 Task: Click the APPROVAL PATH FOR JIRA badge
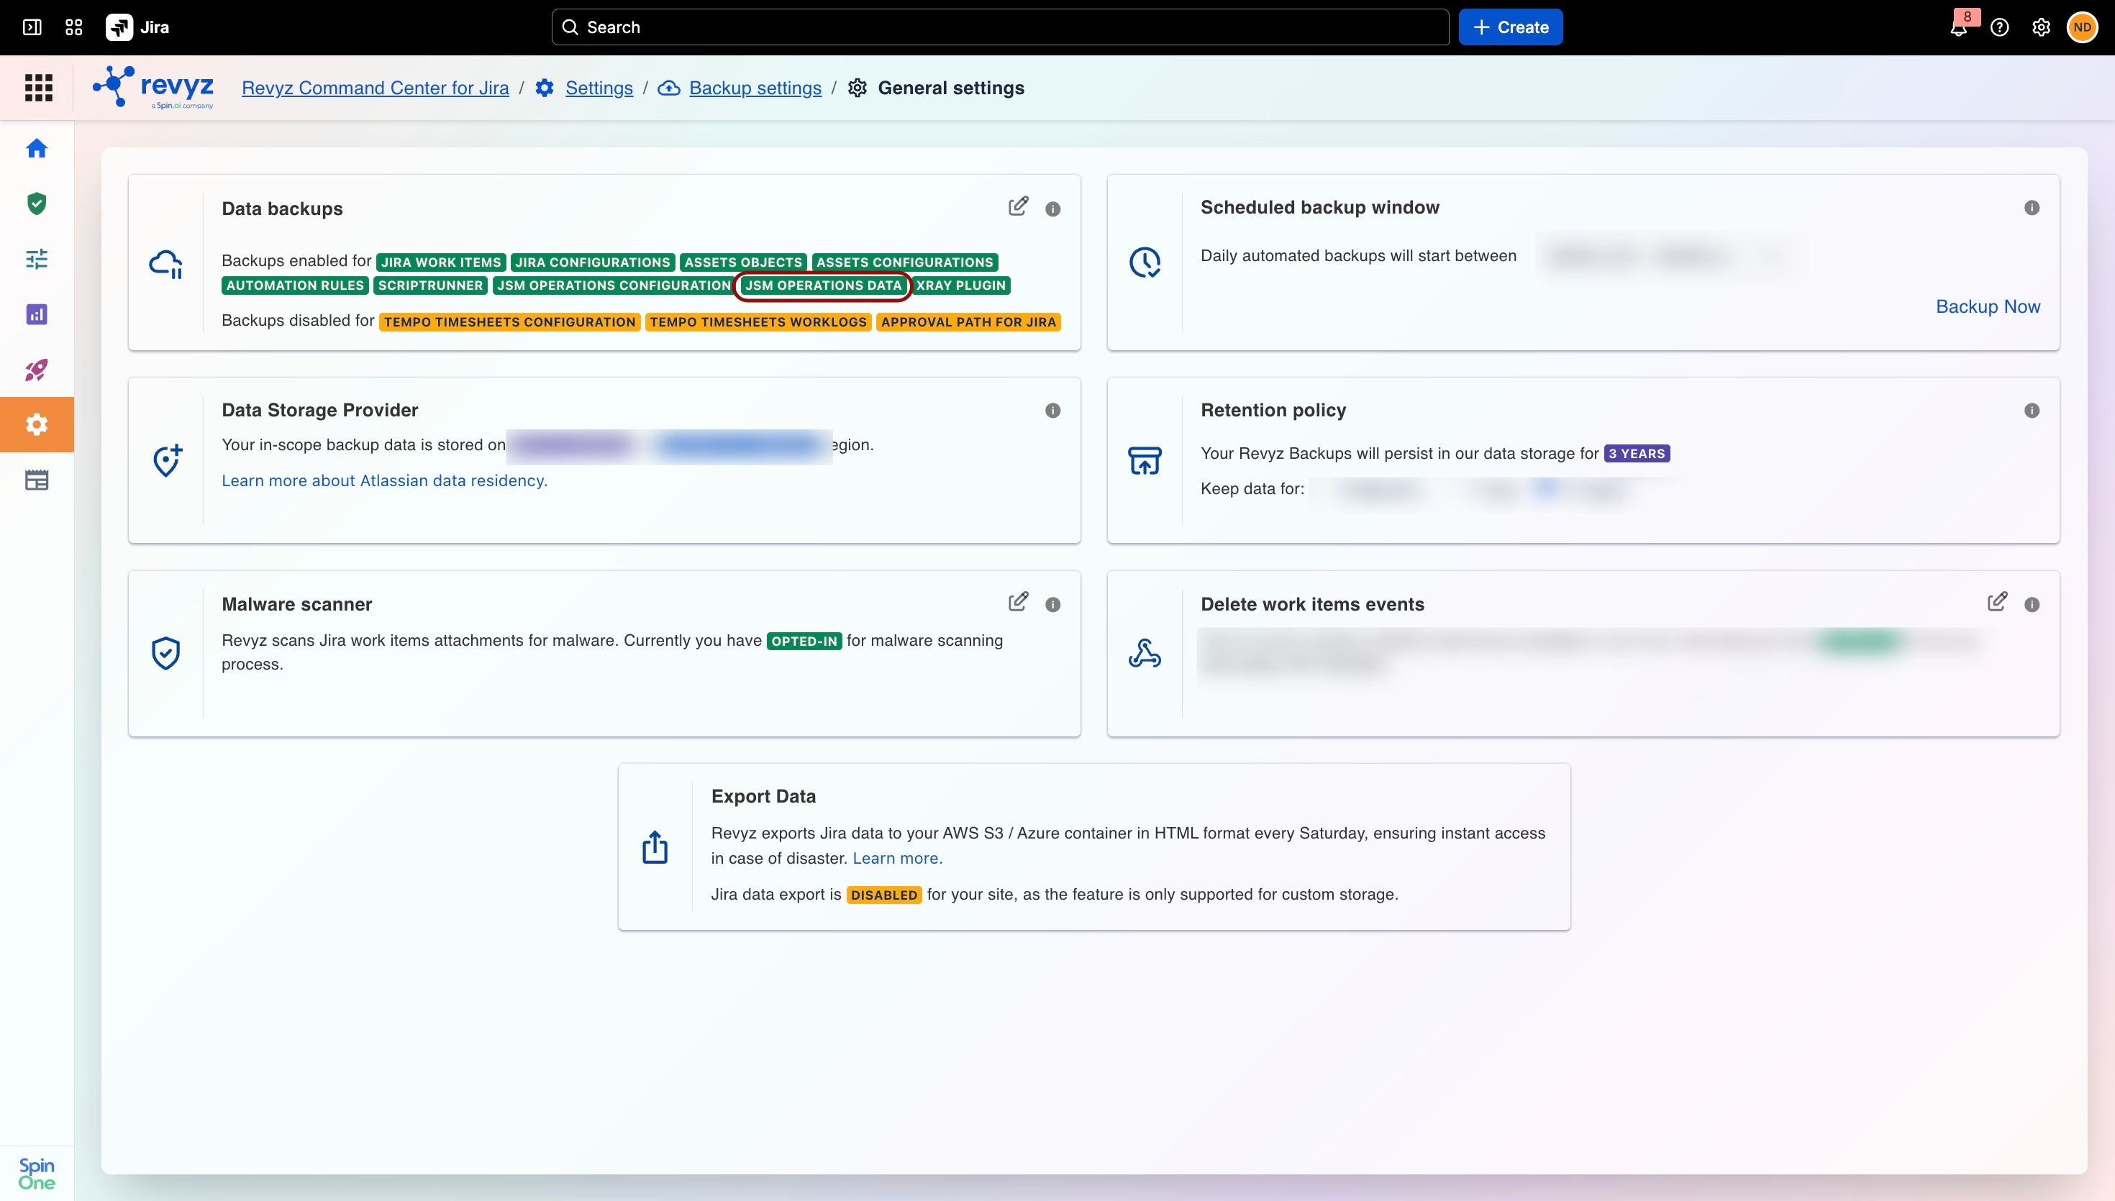click(x=968, y=321)
